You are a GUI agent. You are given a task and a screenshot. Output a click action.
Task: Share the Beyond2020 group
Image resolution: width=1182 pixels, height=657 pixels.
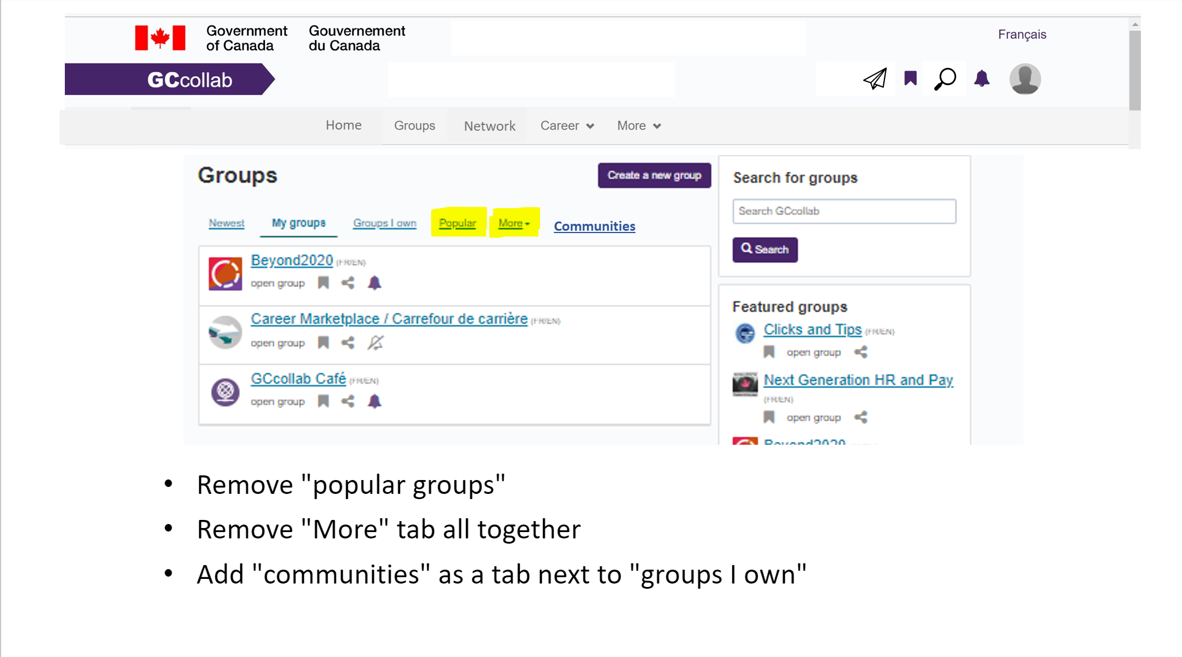point(348,283)
